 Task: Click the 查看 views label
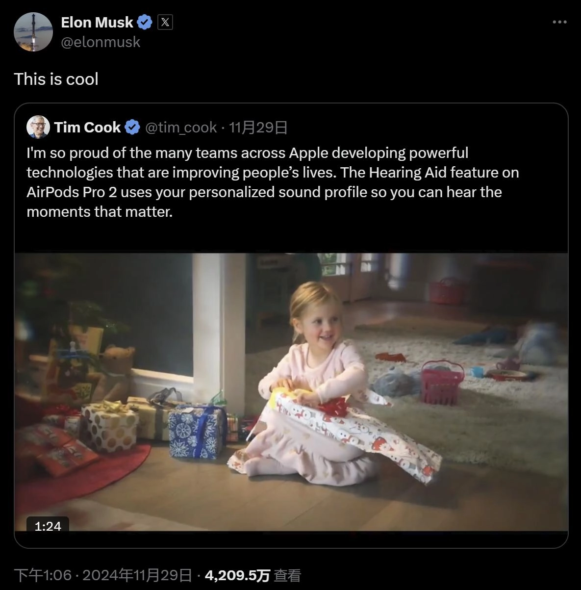tap(287, 575)
